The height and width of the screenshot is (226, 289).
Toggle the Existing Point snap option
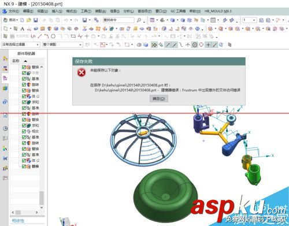pyautogui.click(x=208, y=45)
